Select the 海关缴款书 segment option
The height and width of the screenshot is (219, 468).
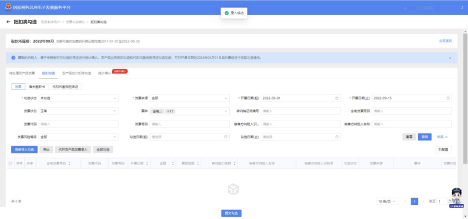click(37, 86)
